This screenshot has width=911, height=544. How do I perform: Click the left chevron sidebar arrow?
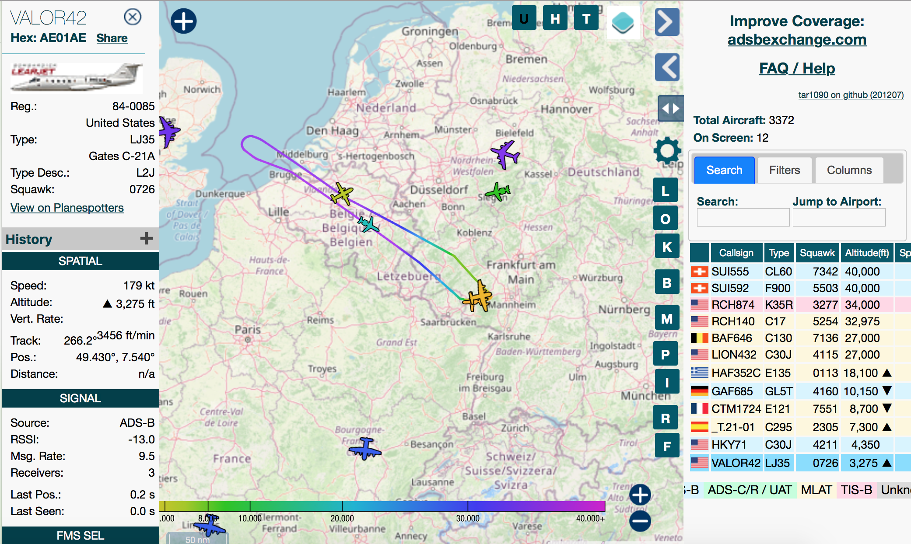(x=667, y=67)
